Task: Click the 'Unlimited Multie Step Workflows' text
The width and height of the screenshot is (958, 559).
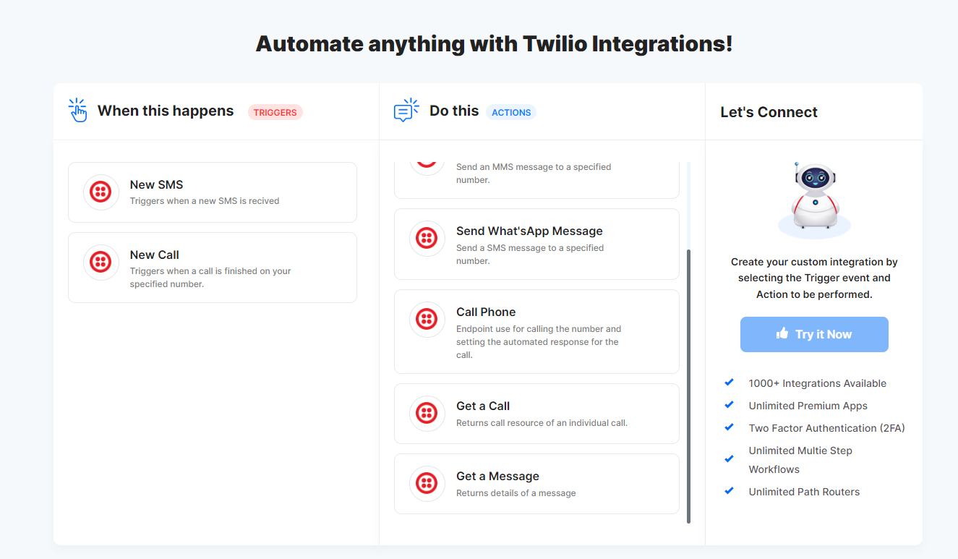Action: point(801,460)
